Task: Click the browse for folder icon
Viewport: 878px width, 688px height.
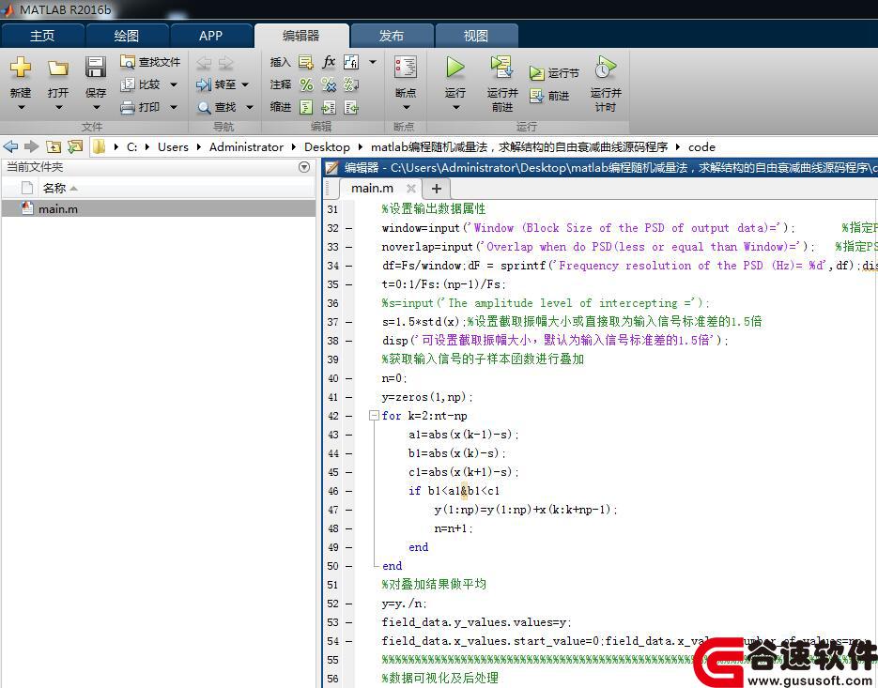Action: 75,146
